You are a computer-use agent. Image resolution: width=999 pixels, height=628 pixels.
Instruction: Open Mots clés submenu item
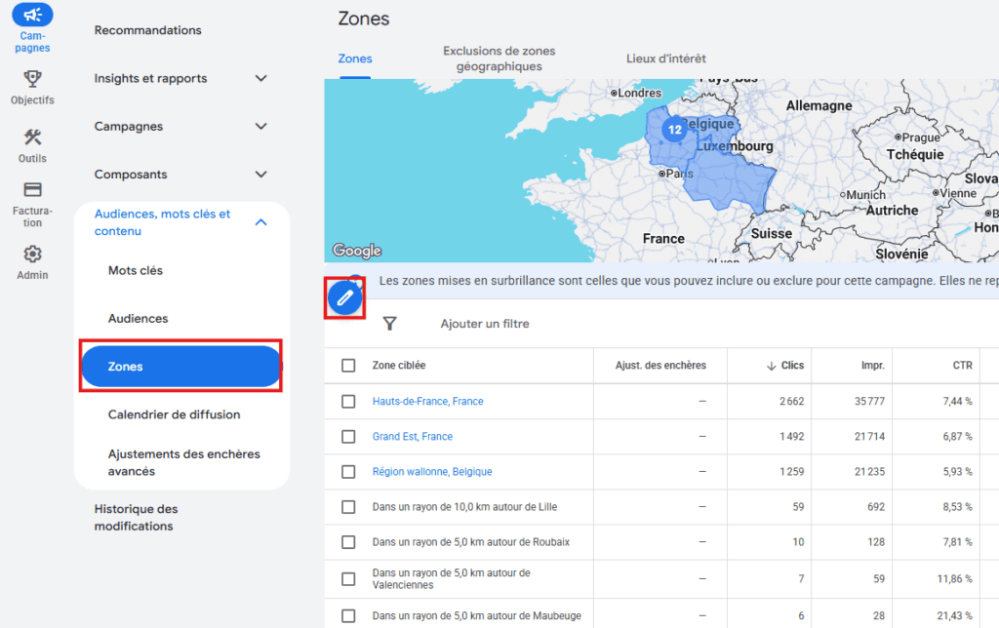click(135, 270)
